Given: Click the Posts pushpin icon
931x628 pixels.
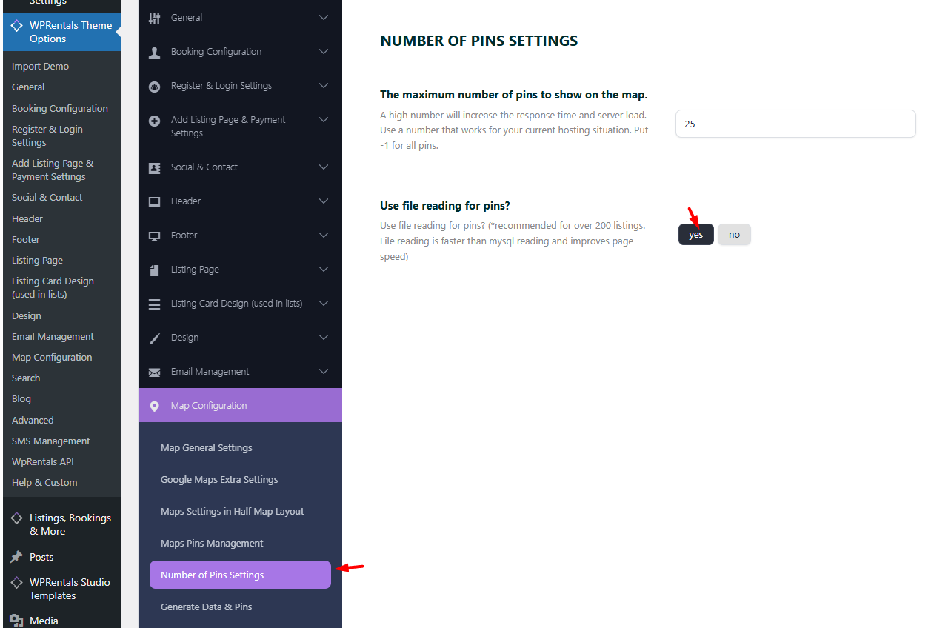Looking at the screenshot, I should pyautogui.click(x=16, y=557).
